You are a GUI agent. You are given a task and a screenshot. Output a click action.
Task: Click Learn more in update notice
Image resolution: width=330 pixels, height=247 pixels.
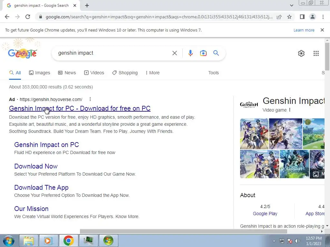(304, 30)
